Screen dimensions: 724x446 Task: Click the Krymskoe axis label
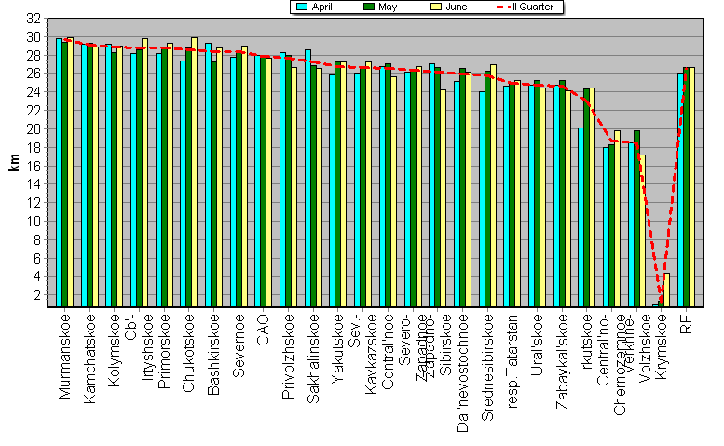point(661,346)
